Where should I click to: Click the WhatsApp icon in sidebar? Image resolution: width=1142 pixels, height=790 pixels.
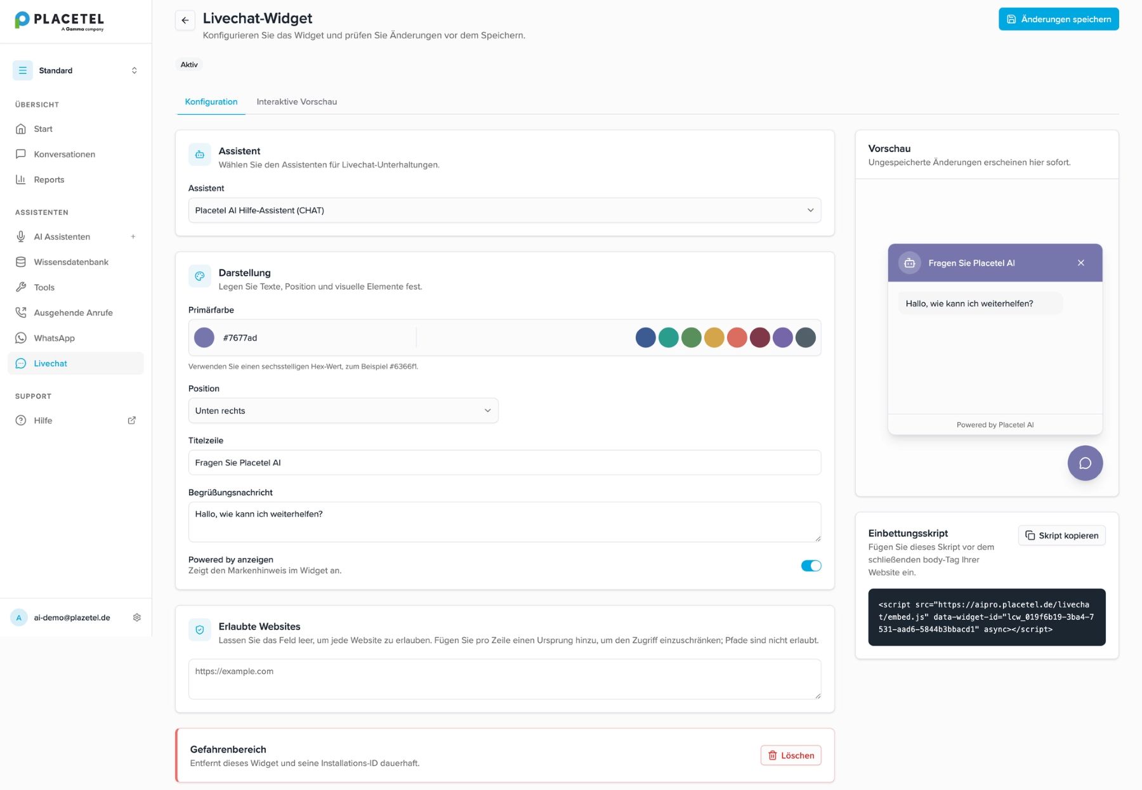21,338
